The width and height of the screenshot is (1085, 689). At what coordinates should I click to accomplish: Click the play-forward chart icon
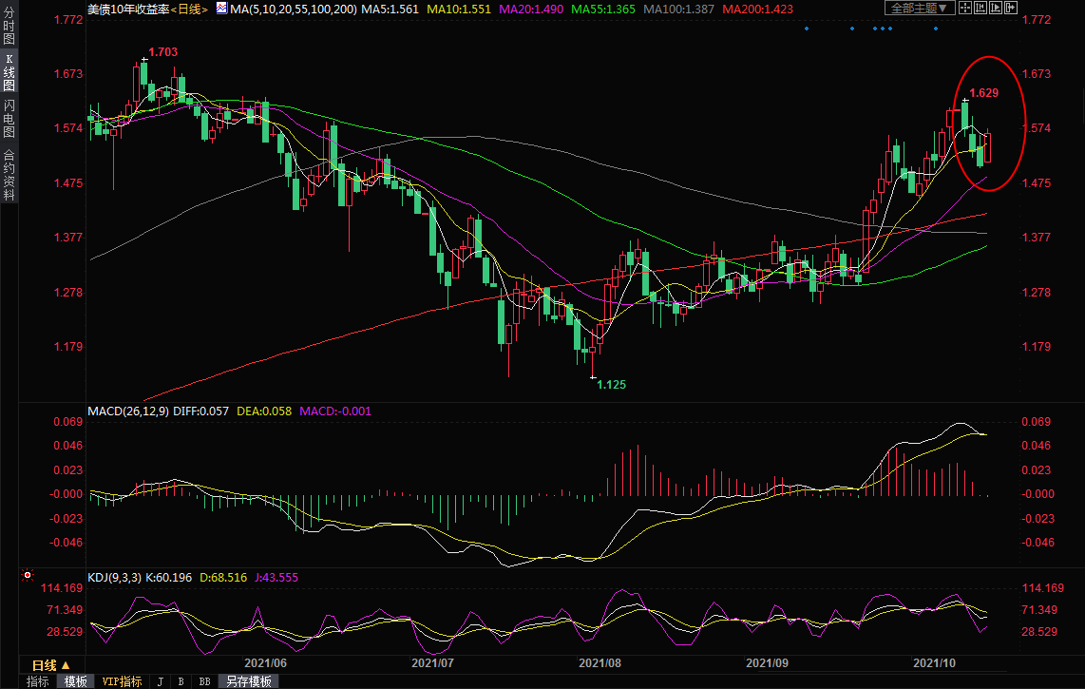tap(996, 9)
